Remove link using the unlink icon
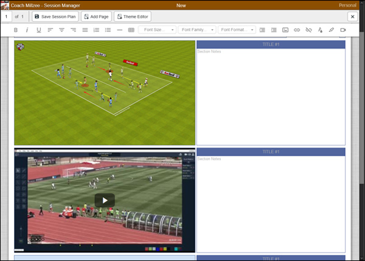 coord(308,30)
